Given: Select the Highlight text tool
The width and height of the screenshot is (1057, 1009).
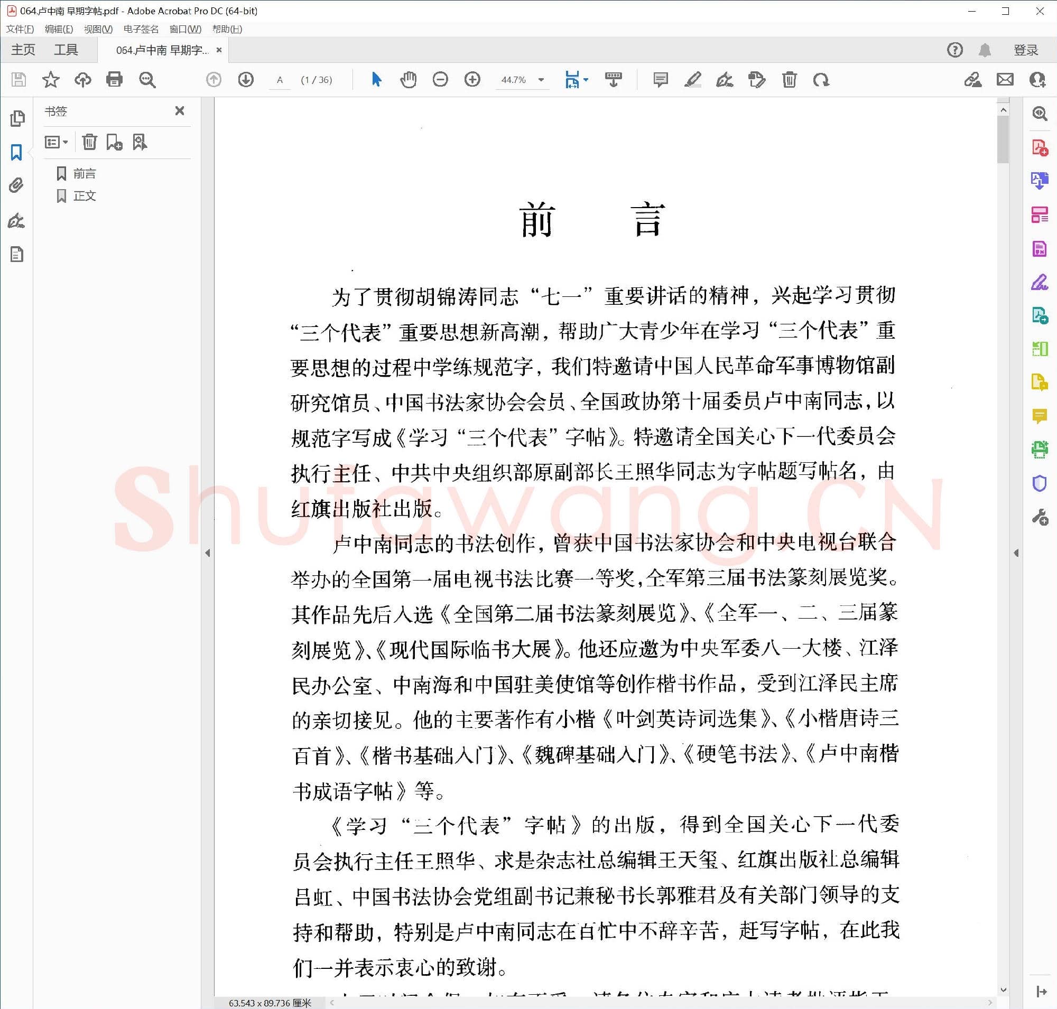Looking at the screenshot, I should point(694,80).
